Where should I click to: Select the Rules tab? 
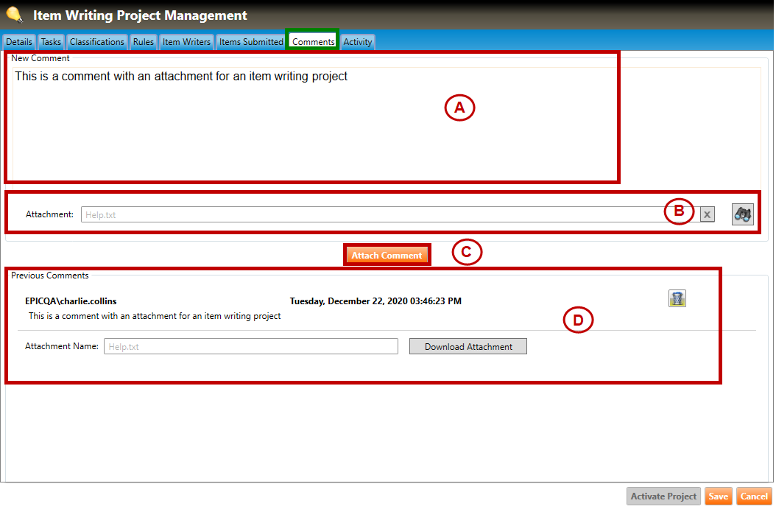tap(144, 42)
